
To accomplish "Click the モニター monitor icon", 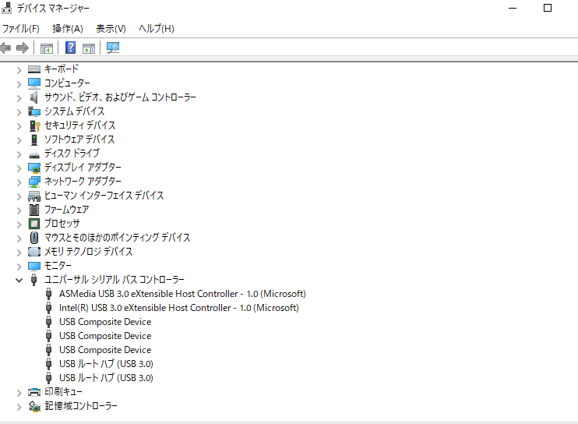I will (x=34, y=266).
